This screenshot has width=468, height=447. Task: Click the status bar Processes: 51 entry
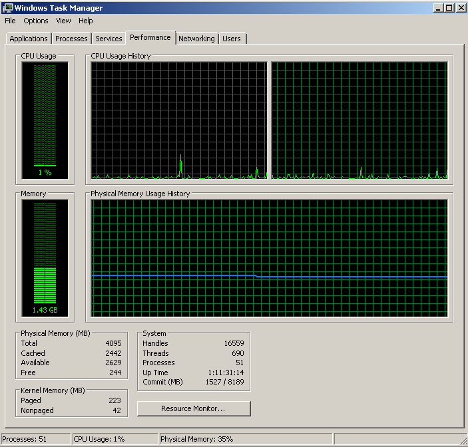point(36,439)
